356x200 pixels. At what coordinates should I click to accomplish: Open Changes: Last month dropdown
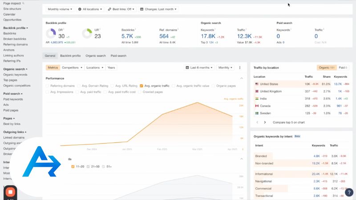click(x=158, y=9)
